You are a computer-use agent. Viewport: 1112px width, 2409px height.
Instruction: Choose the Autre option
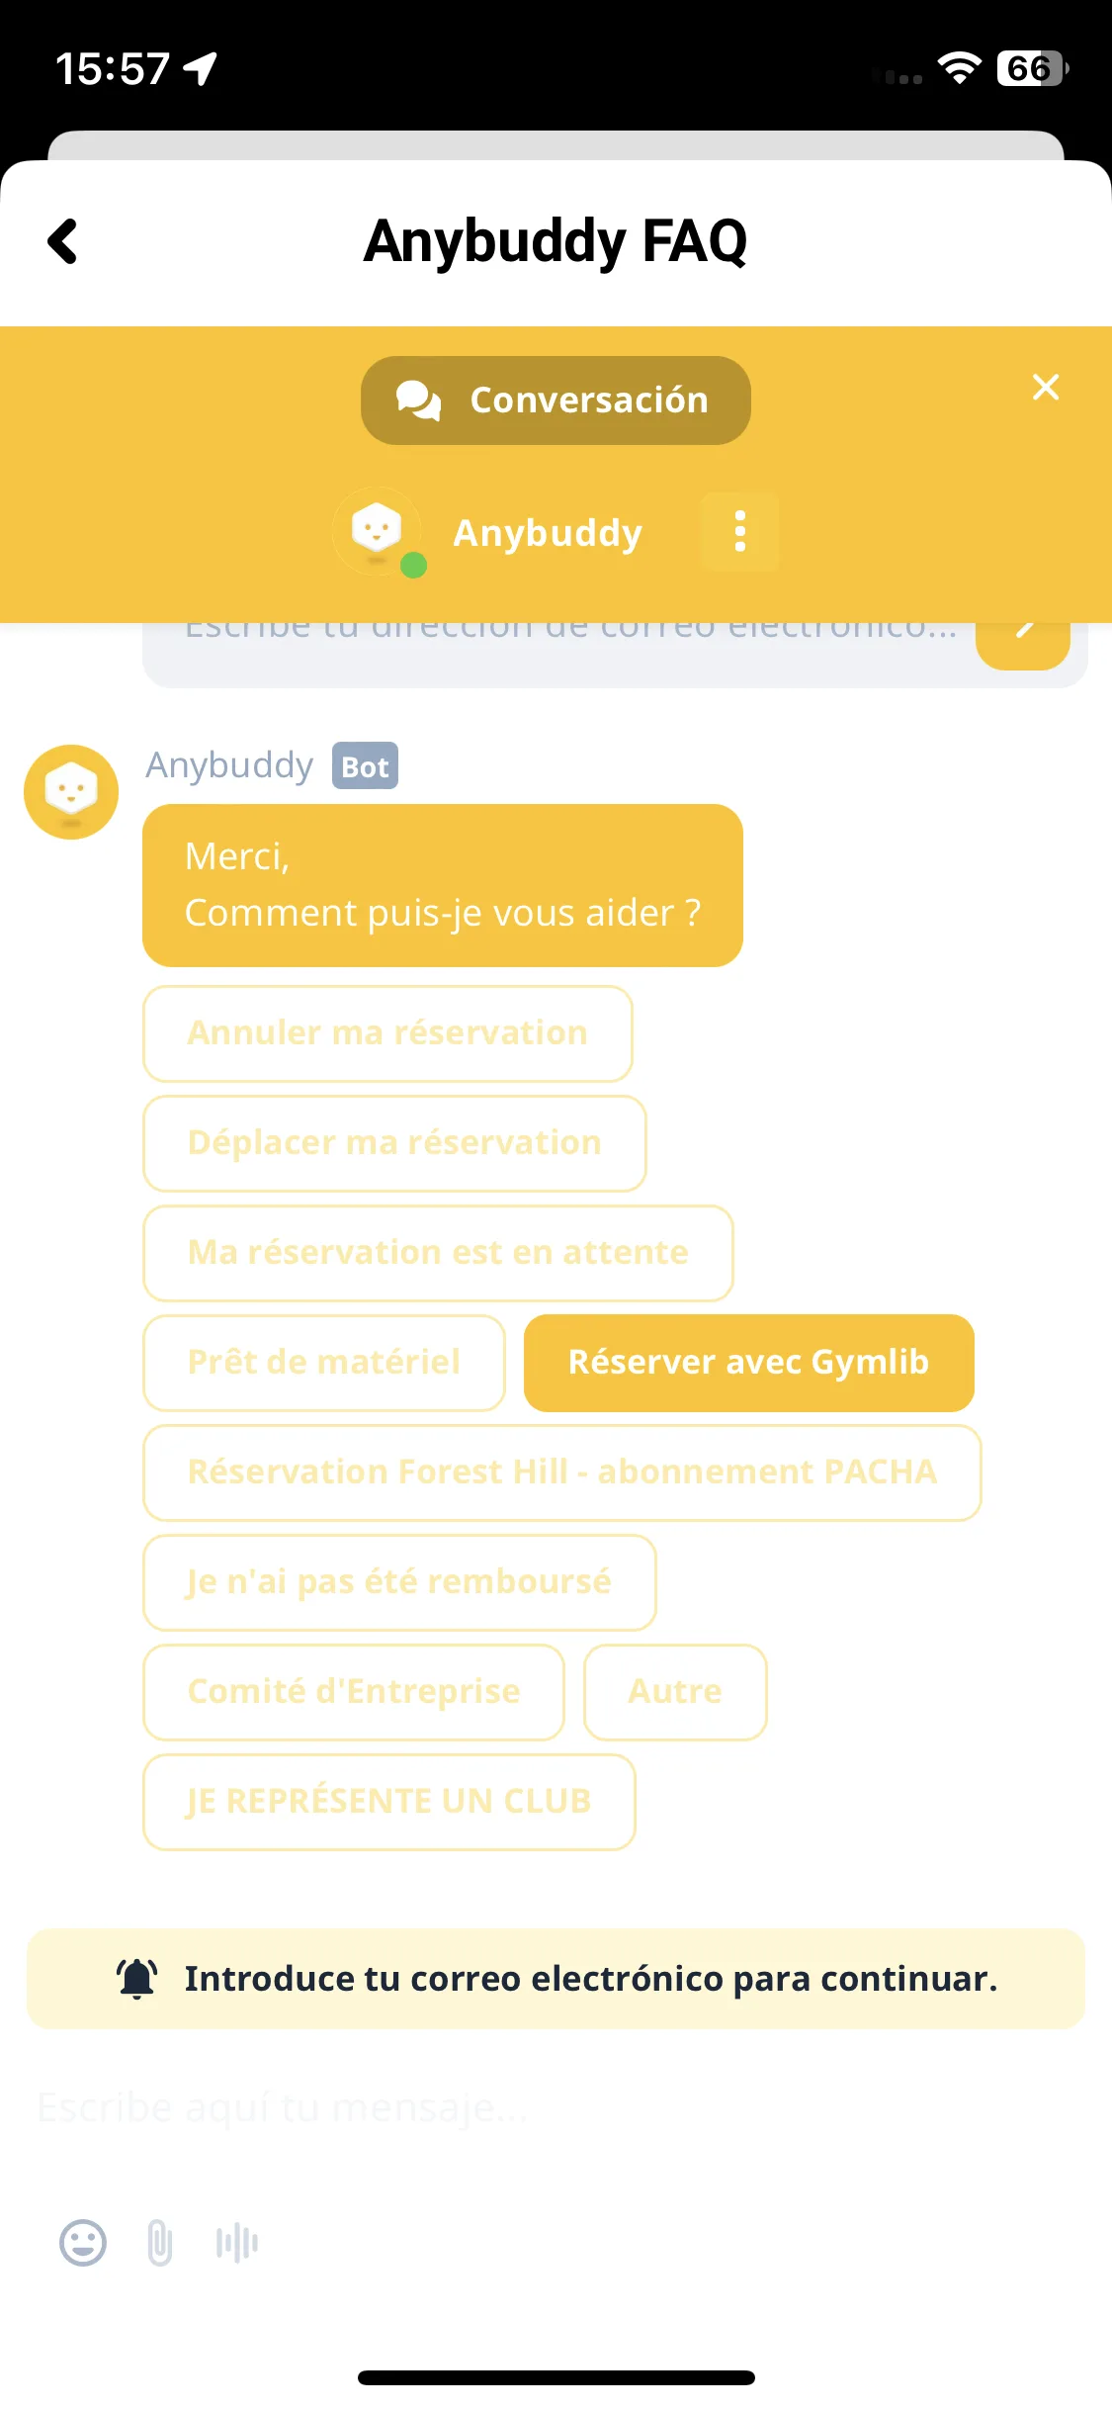[675, 1692]
